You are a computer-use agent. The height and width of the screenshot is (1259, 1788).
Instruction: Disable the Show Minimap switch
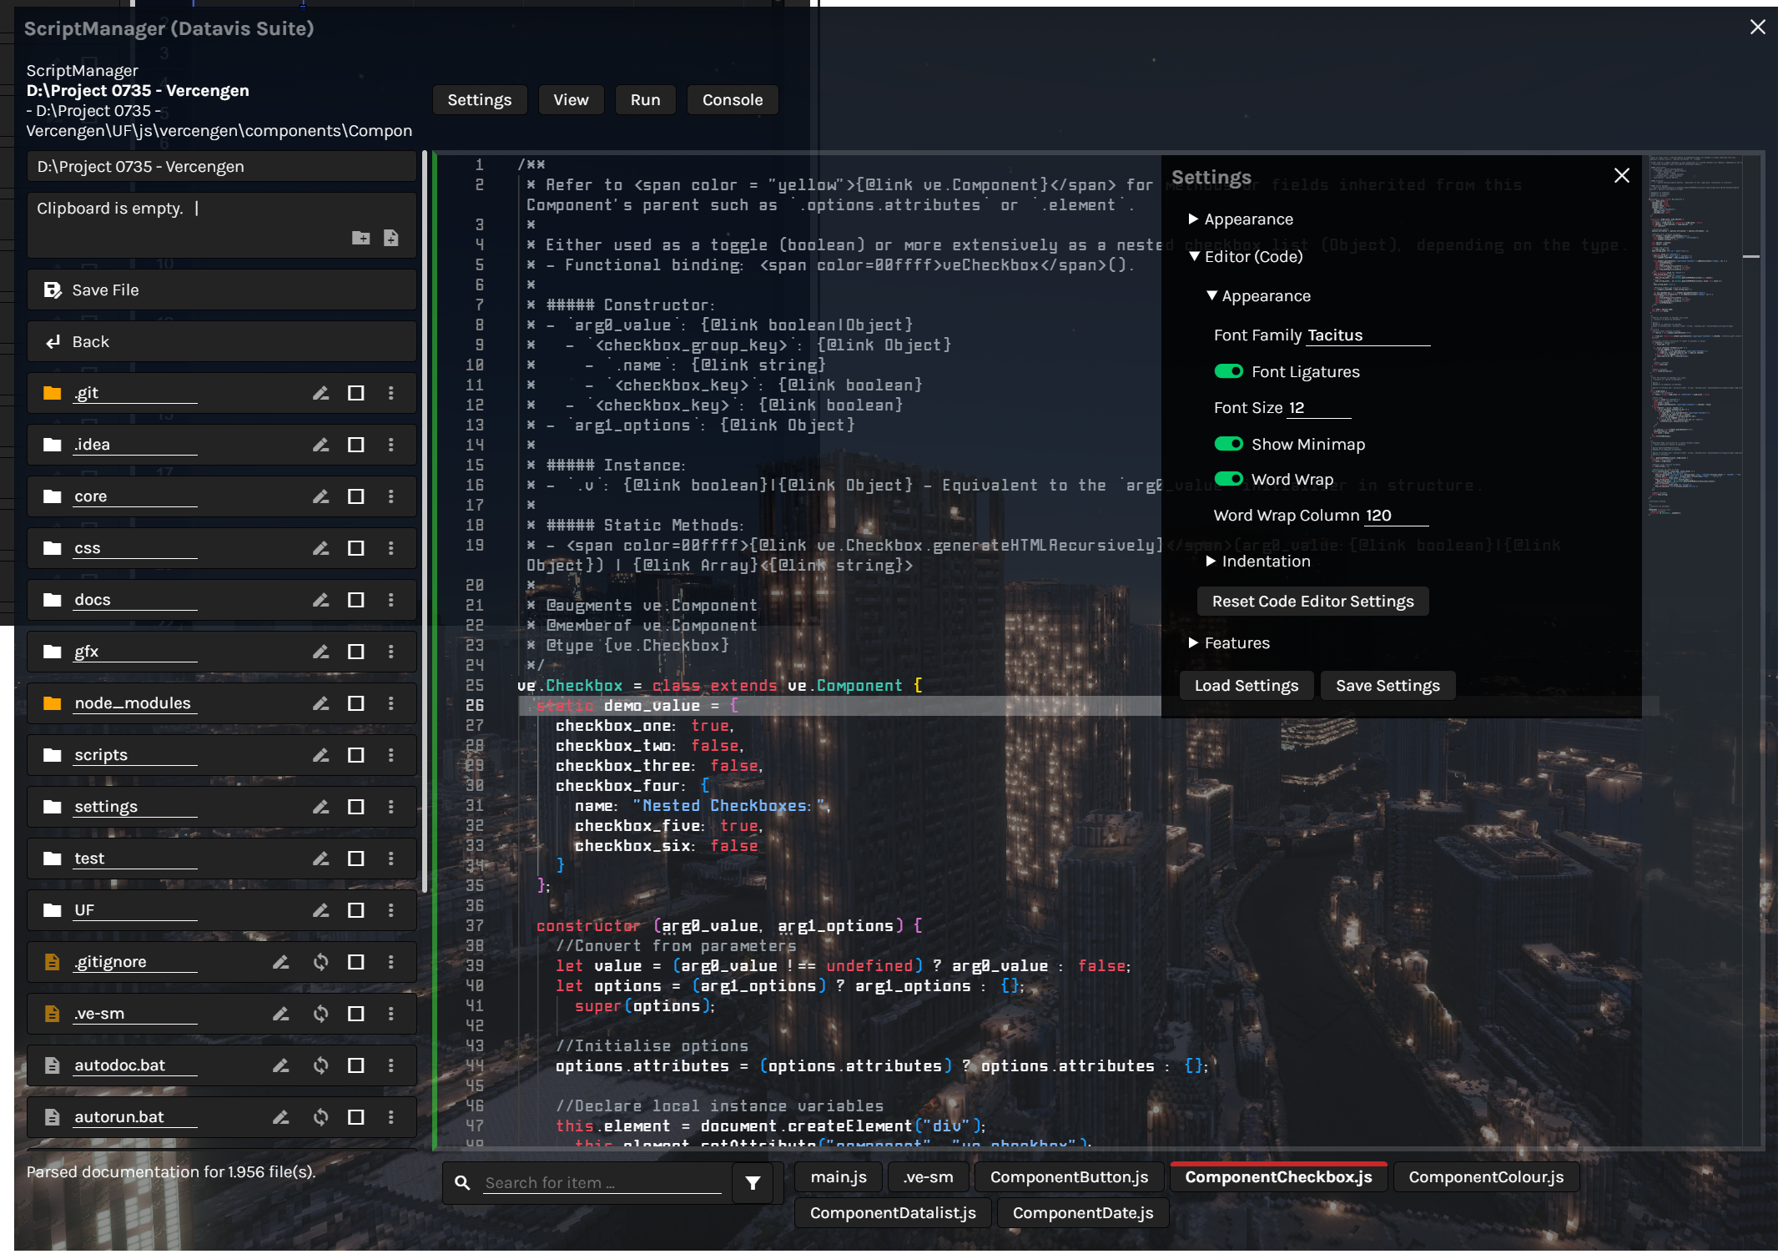[1228, 444]
